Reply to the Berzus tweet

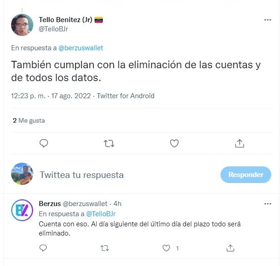(x=43, y=248)
